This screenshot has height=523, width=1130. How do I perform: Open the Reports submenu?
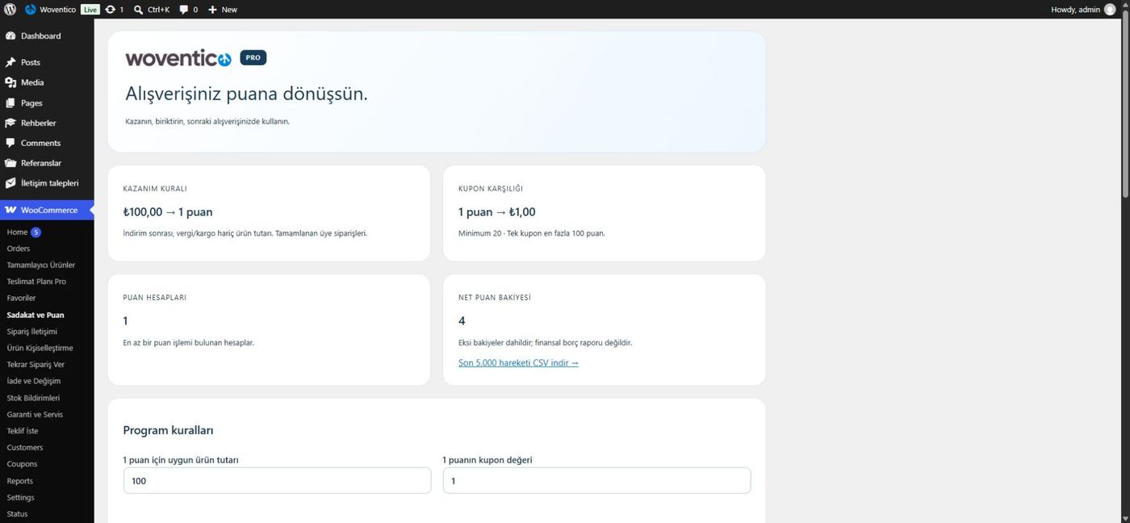[20, 481]
